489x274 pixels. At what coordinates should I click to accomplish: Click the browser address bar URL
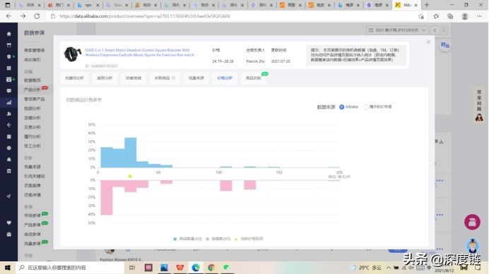(x=145, y=16)
